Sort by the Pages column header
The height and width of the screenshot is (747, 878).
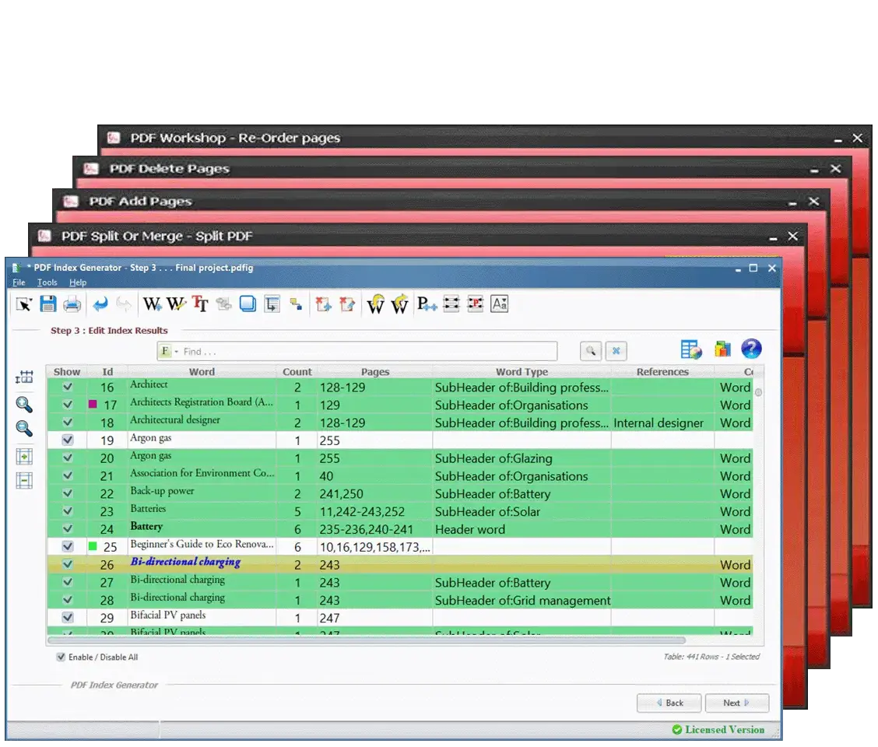374,372
